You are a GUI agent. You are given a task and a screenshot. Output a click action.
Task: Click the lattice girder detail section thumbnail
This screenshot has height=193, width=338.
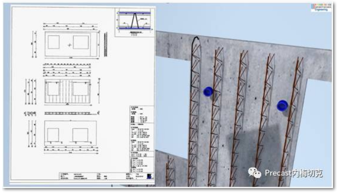pos(135,22)
